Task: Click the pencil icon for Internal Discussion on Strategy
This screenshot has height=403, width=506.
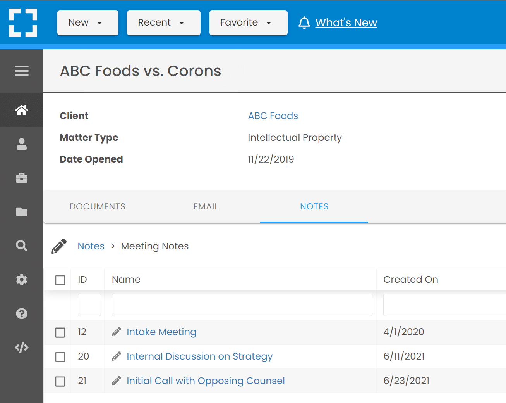Action: click(x=117, y=356)
